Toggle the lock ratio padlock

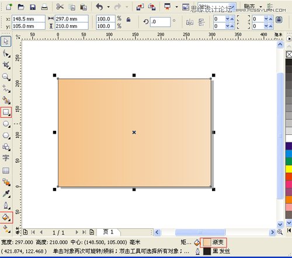[x=128, y=19]
